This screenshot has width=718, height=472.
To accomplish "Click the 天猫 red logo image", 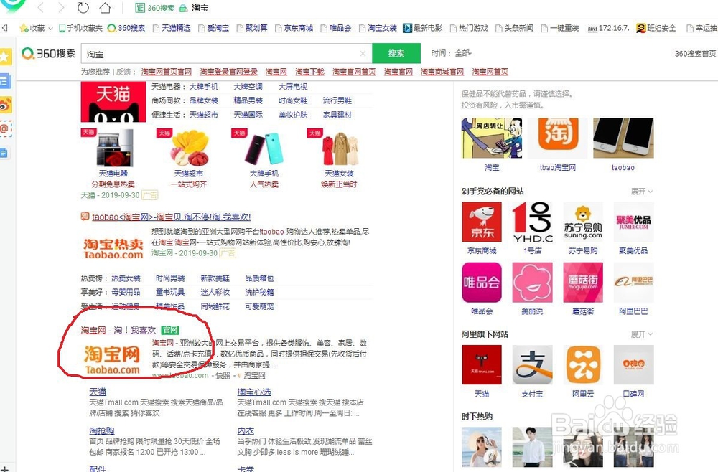I will click(x=113, y=102).
